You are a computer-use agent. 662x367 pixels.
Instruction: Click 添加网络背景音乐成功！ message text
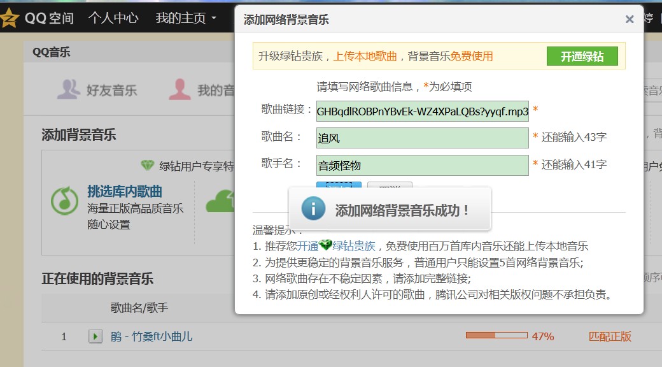click(402, 210)
